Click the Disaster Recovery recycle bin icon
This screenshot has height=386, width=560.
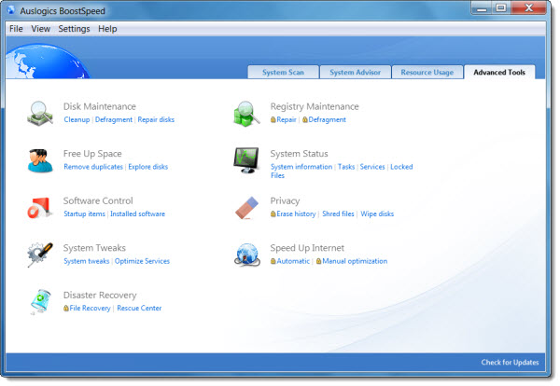coord(40,302)
